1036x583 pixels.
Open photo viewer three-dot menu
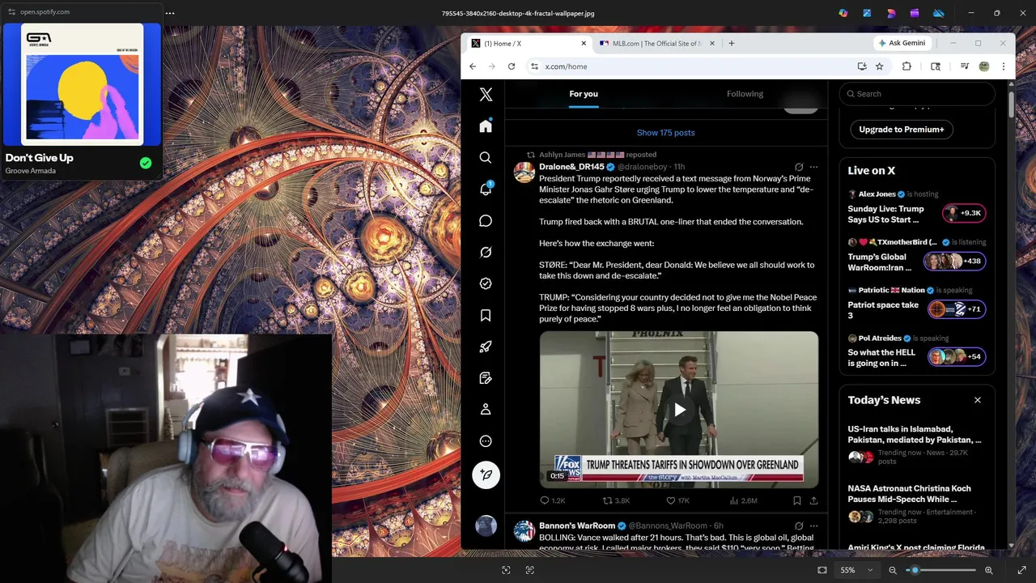[170, 13]
